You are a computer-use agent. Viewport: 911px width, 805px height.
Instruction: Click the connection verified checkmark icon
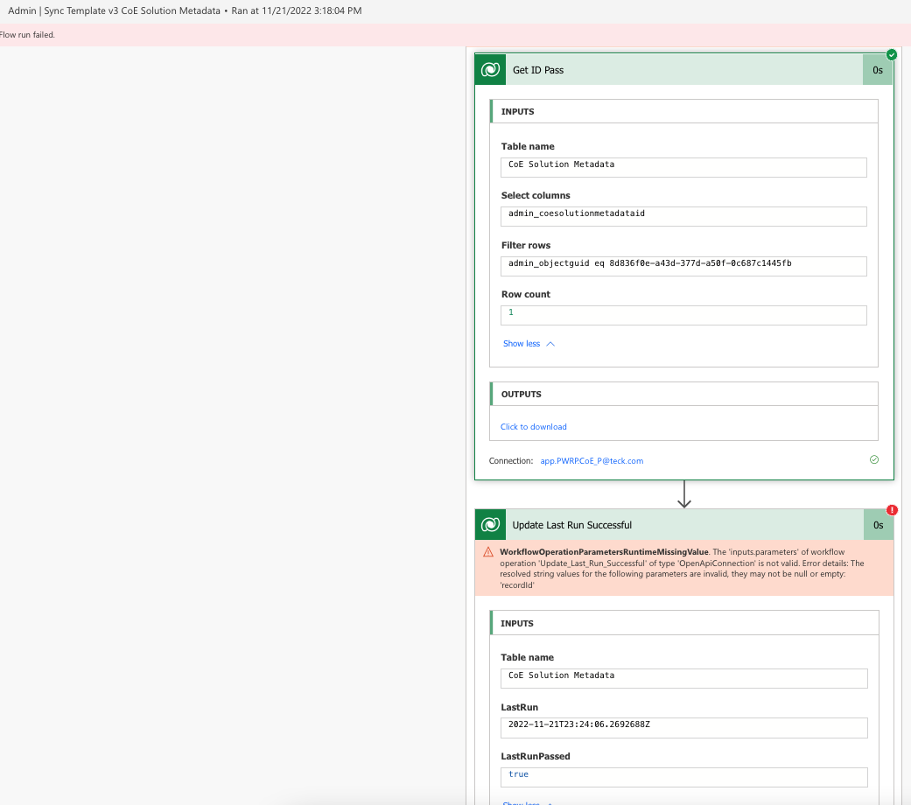[x=873, y=458]
